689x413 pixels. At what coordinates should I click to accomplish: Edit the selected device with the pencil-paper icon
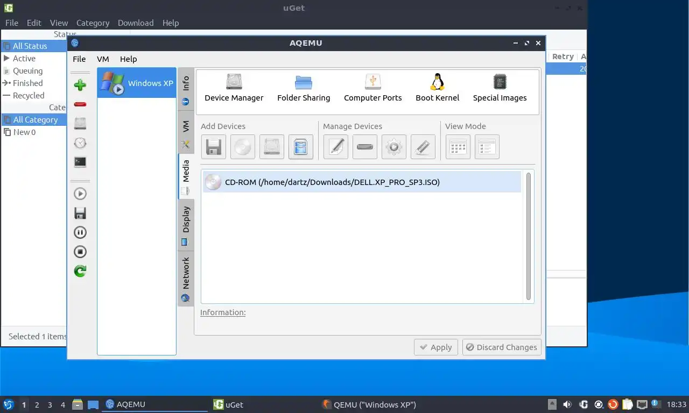[x=336, y=147]
